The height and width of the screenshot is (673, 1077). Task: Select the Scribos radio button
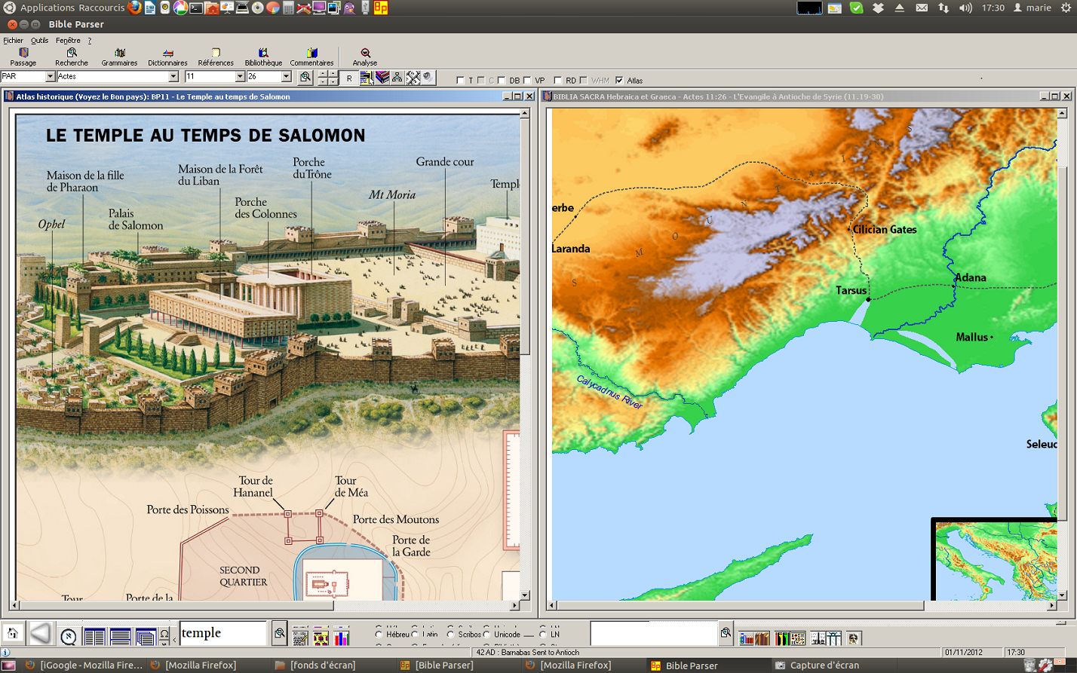point(451,635)
